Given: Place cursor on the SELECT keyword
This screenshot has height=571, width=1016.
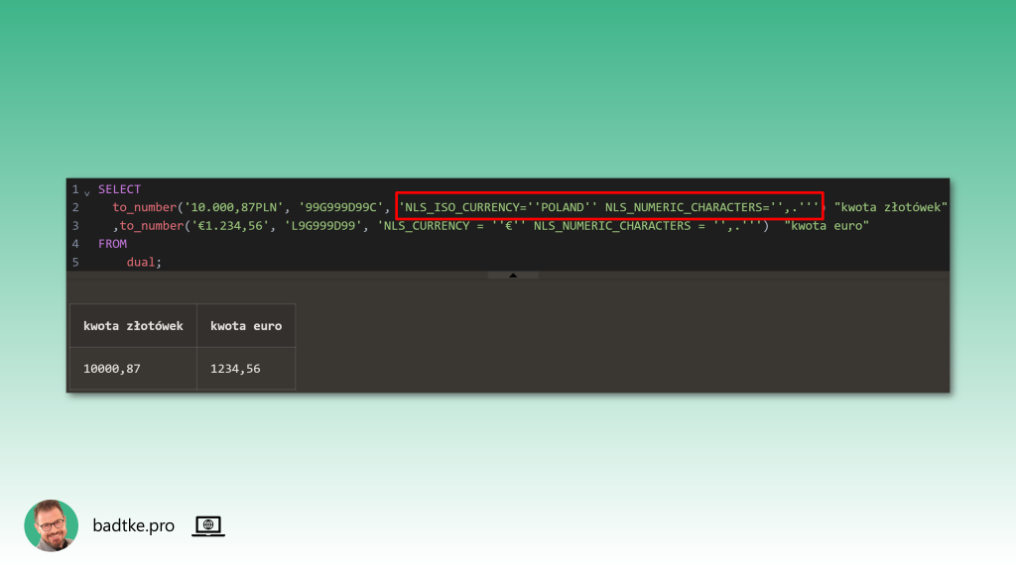Looking at the screenshot, I should pyautogui.click(x=119, y=189).
